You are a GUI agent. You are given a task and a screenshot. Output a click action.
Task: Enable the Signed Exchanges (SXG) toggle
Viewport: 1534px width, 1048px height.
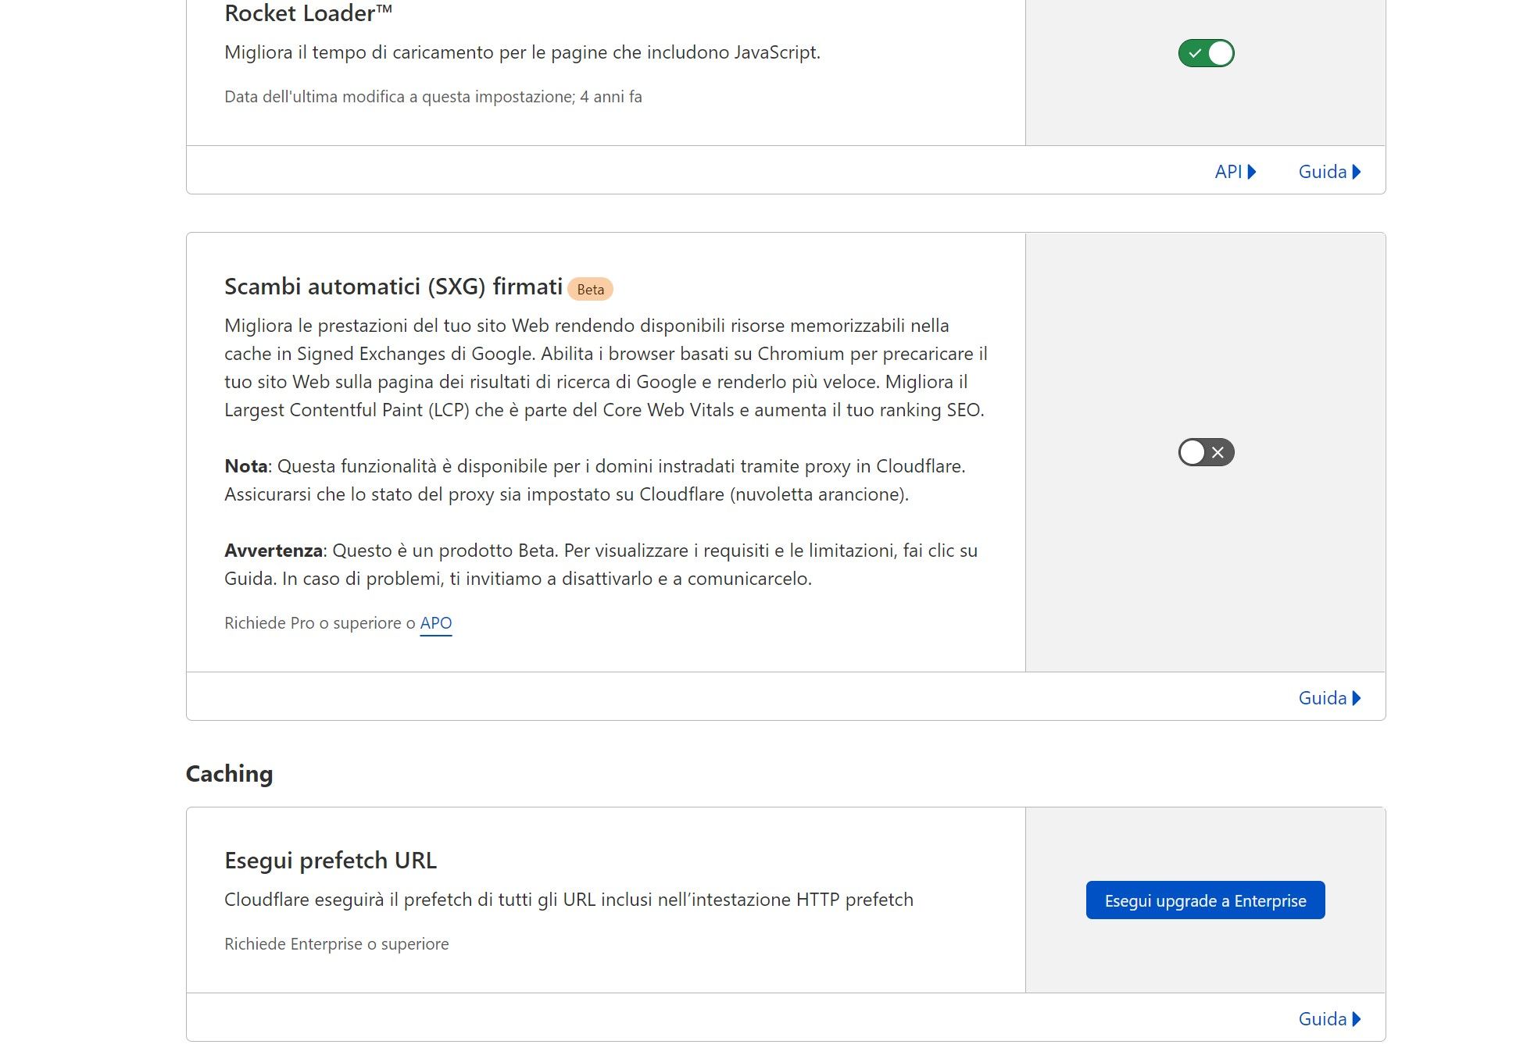pos(1205,452)
